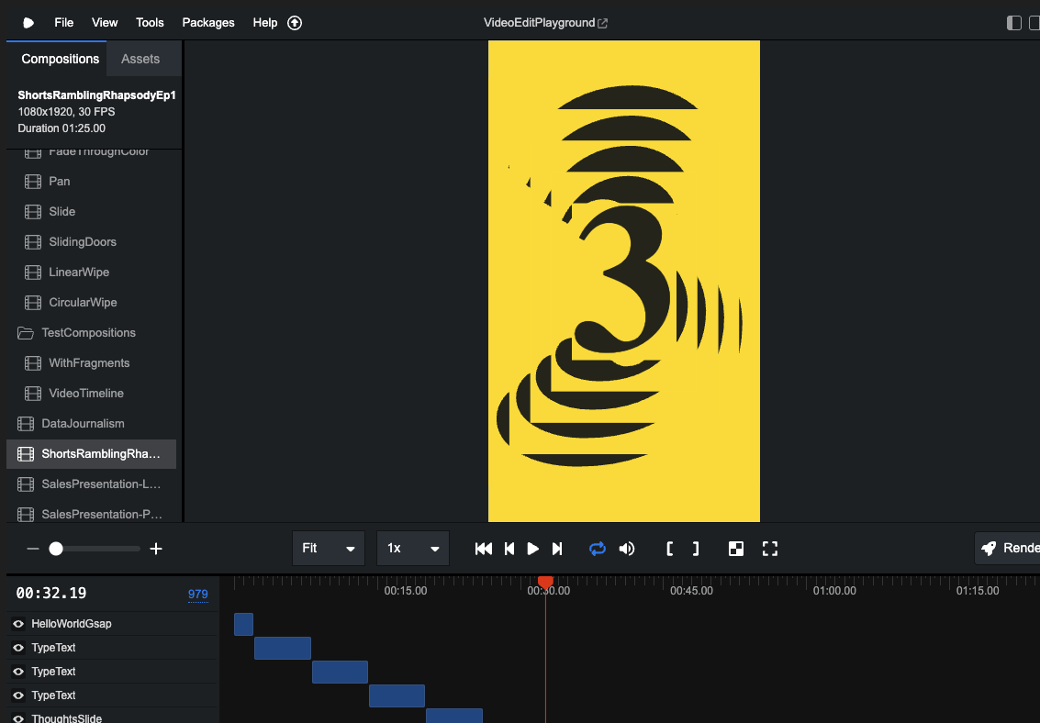Enter fullscreen preview mode
1040x723 pixels.
(x=770, y=549)
